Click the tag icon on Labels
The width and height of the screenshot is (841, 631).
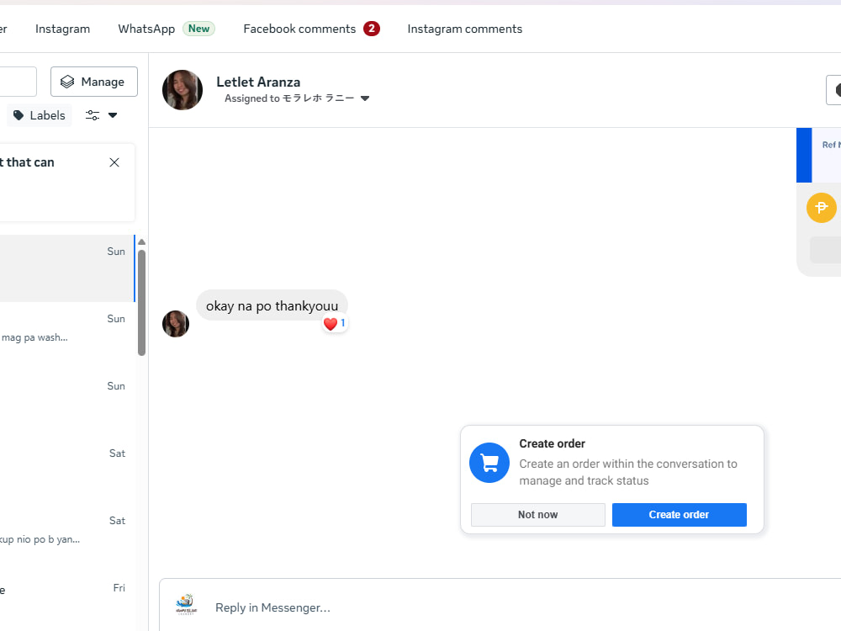click(19, 115)
